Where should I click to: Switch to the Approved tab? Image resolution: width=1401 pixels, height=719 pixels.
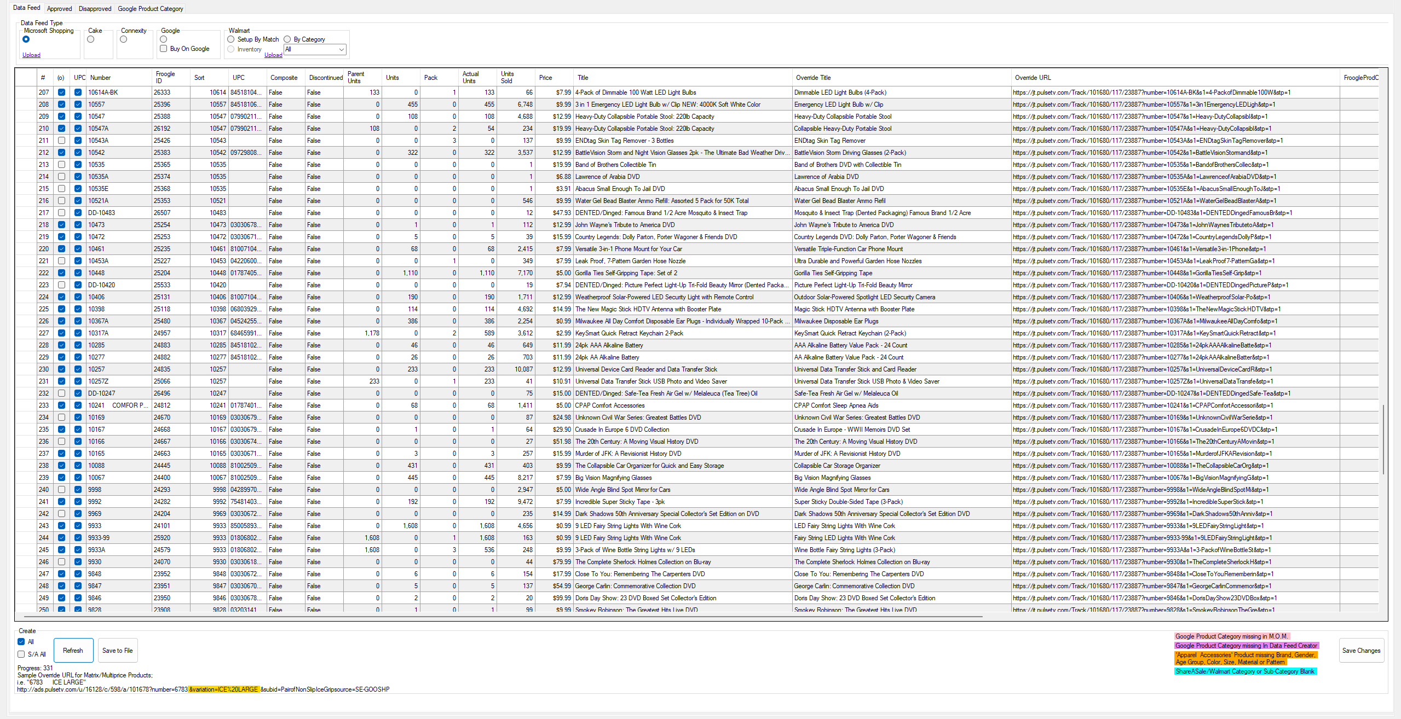pos(59,9)
